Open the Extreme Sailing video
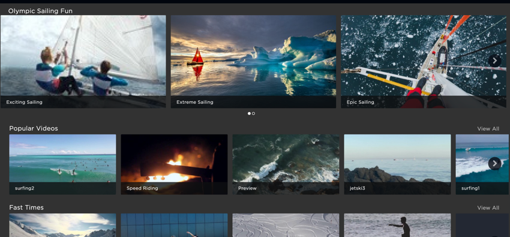The image size is (510, 237). point(253,61)
